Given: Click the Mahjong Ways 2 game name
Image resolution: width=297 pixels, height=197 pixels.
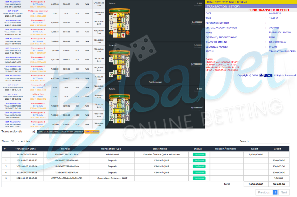Looking at the screenshot, I should click(x=38, y=85).
